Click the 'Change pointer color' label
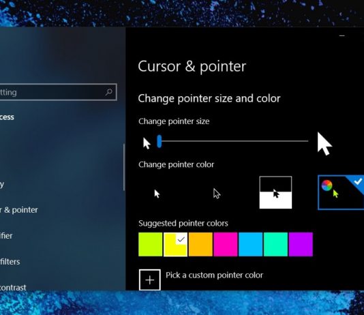This screenshot has width=364, height=315. [x=176, y=164]
